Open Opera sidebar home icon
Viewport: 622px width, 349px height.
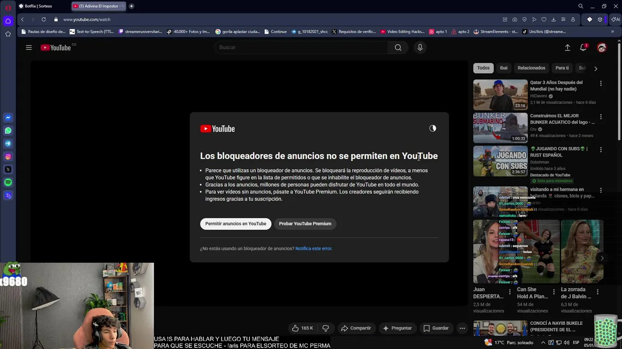[x=8, y=21]
